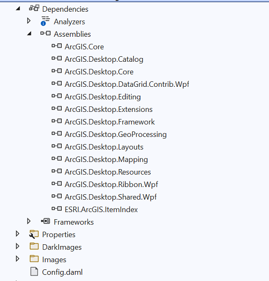Select ArcGIS.Desktop.Layouts reference
Screen dimensions: 269x281
[104, 147]
